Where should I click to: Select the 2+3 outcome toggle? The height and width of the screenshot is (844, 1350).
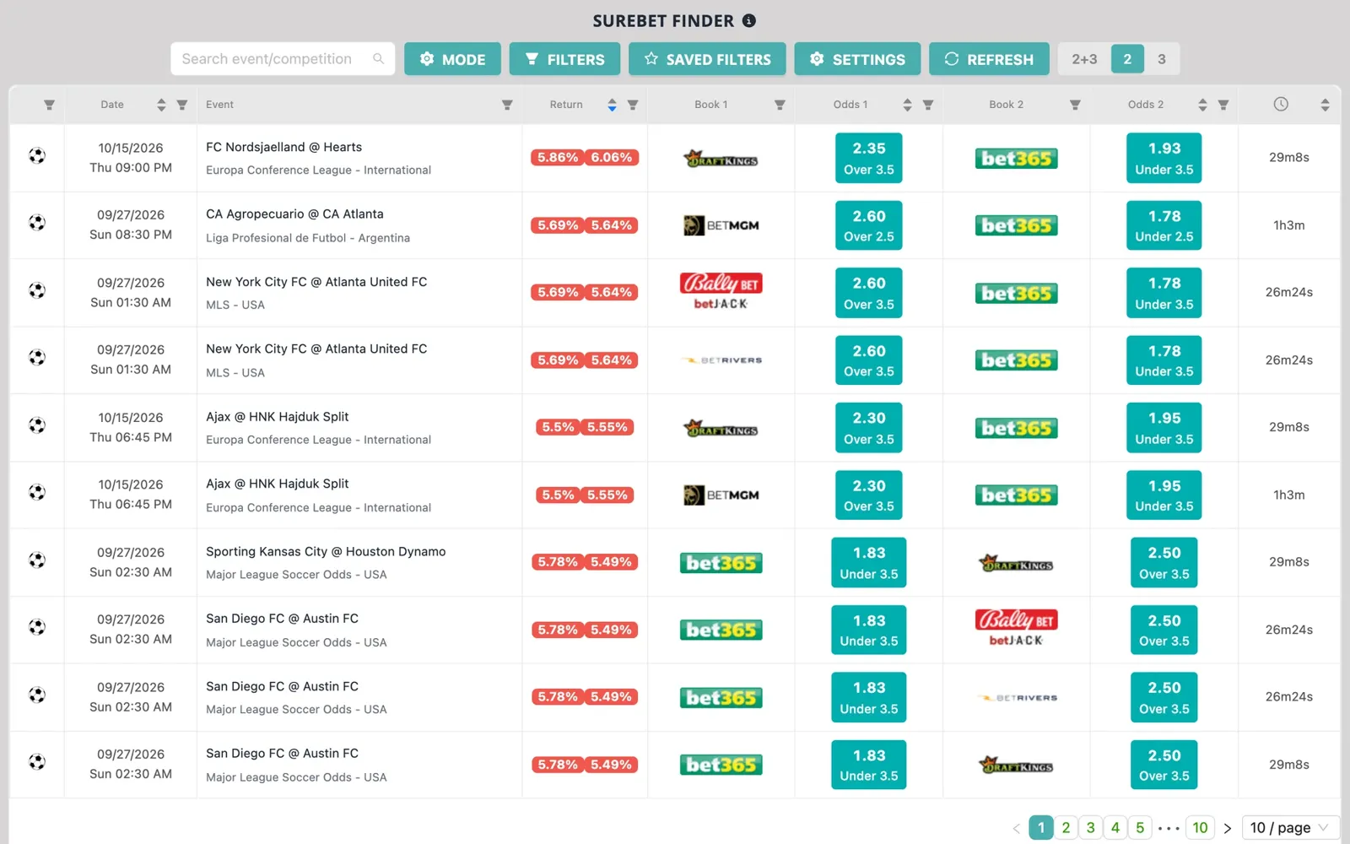[1084, 59]
